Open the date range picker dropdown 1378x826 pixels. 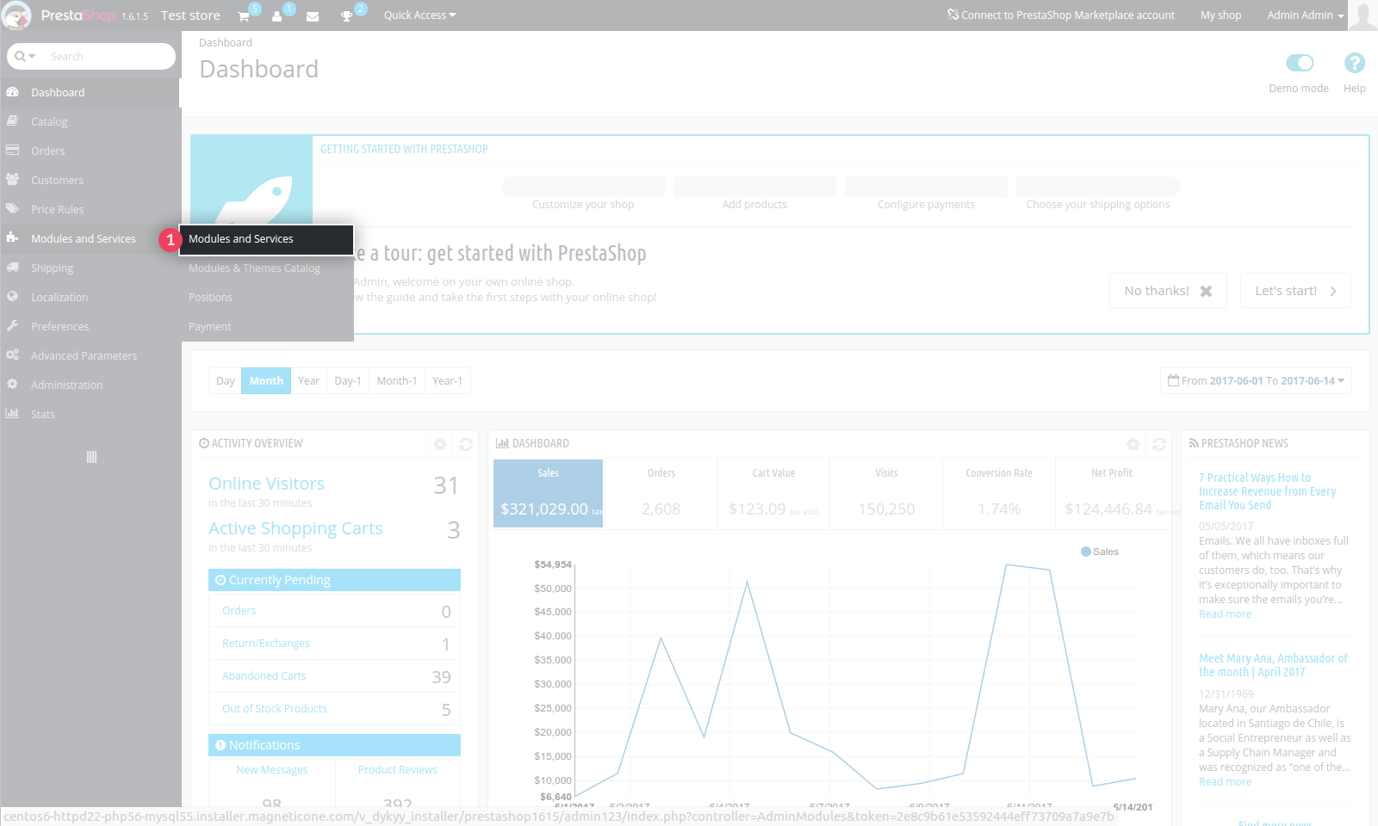coord(1256,381)
